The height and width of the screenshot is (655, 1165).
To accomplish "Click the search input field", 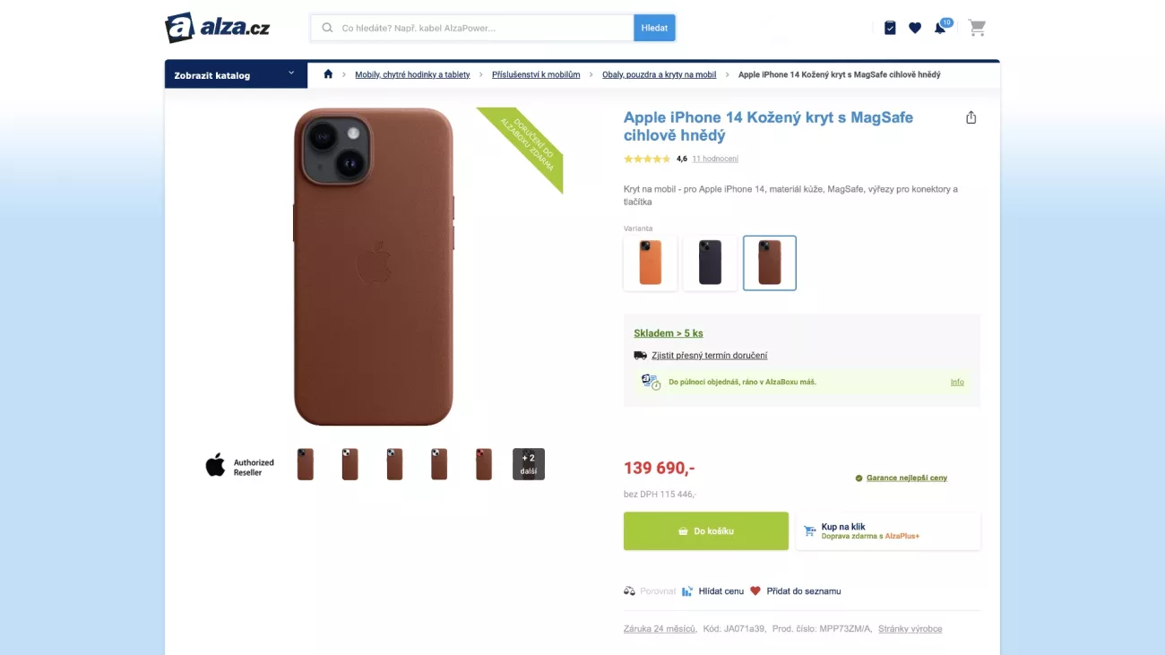I will [484, 28].
